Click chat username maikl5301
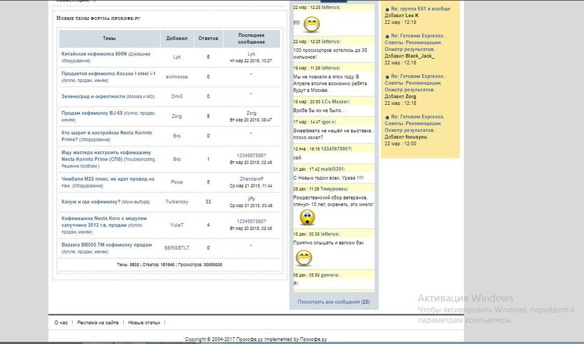The height and width of the screenshot is (344, 584). [x=332, y=169]
